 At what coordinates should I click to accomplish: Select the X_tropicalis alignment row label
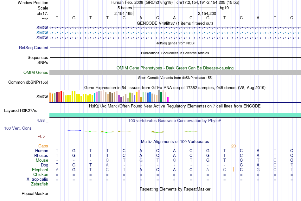coord(37,179)
